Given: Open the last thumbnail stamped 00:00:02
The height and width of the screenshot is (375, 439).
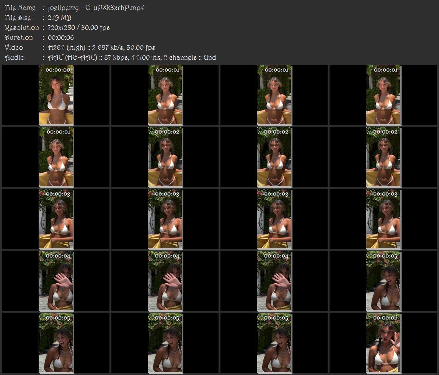Looking at the screenshot, I should click(x=383, y=157).
